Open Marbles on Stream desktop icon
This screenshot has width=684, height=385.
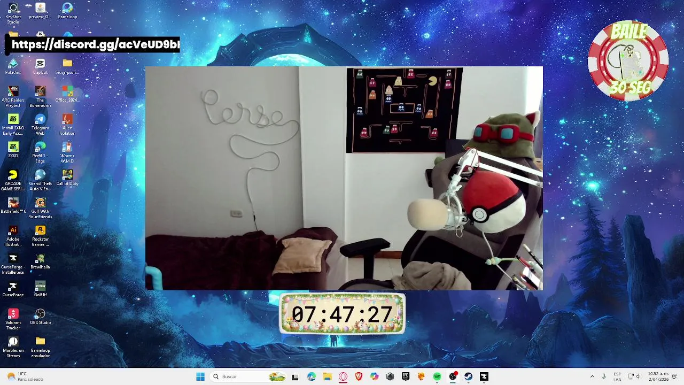(x=13, y=347)
